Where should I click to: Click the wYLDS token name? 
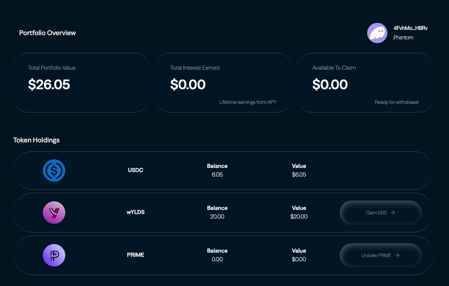pos(136,212)
